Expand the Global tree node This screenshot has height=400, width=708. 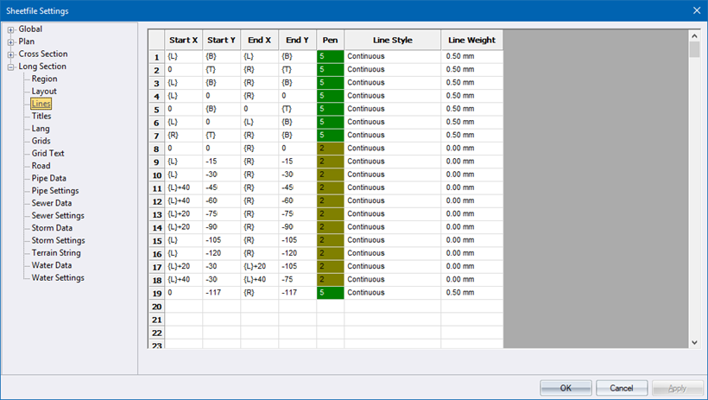click(11, 29)
